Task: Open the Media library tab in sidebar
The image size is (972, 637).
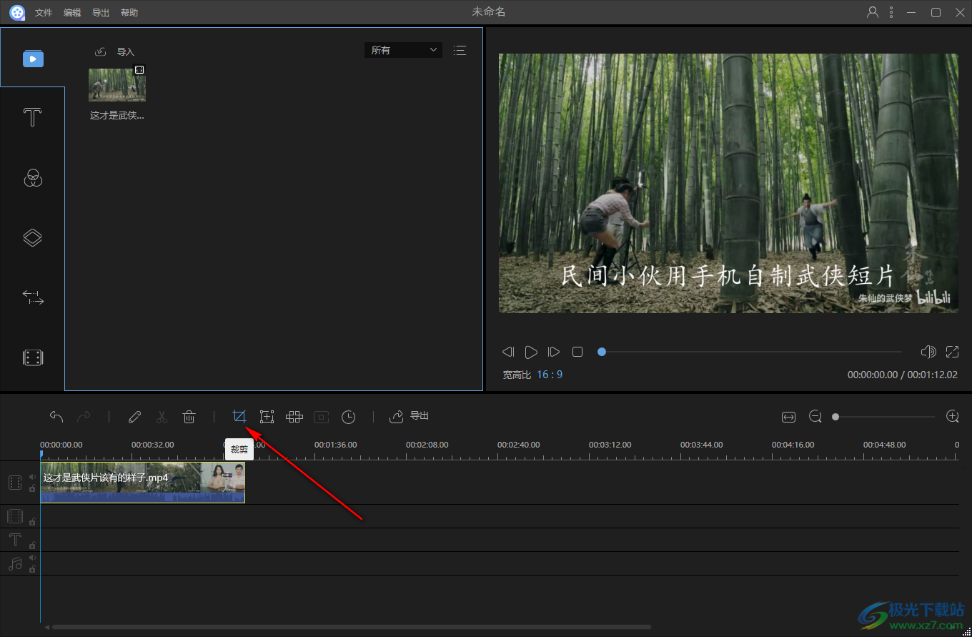Action: [33, 59]
